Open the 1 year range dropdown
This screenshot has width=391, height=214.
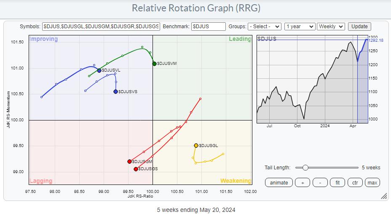coord(300,27)
